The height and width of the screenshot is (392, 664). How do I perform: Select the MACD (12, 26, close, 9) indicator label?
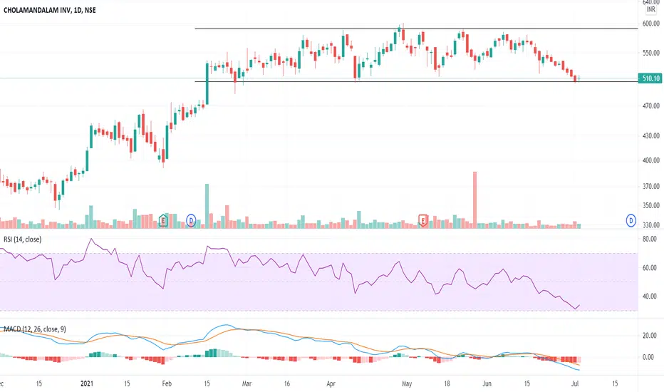[x=35, y=329]
